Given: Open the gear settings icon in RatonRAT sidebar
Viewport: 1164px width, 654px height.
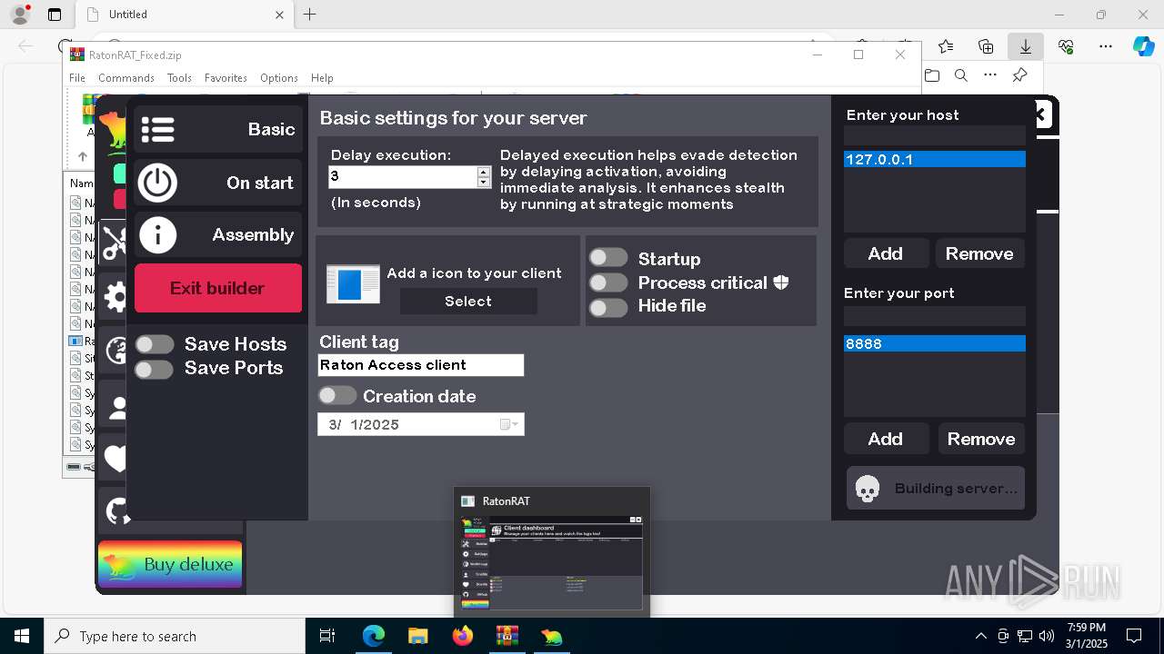Looking at the screenshot, I should (x=114, y=297).
